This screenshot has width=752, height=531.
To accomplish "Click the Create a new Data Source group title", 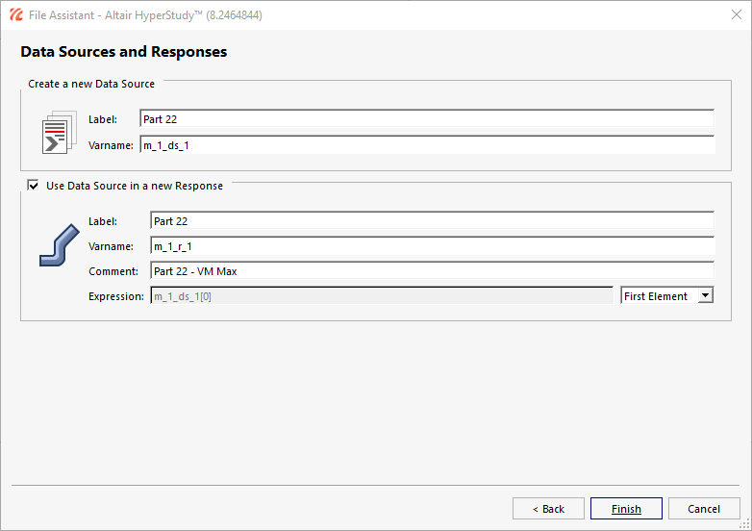I will 91,84.
